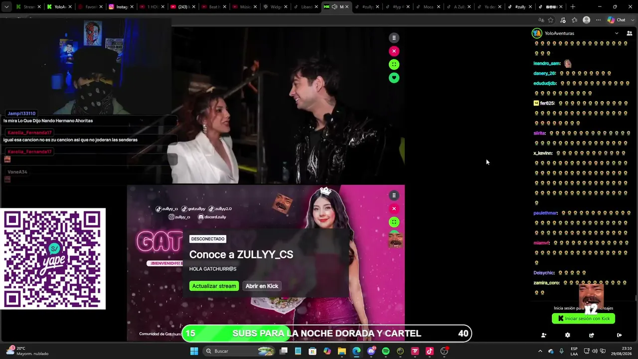638x359 pixels.
Task: Click Actualizar stream button
Action: [x=214, y=286]
